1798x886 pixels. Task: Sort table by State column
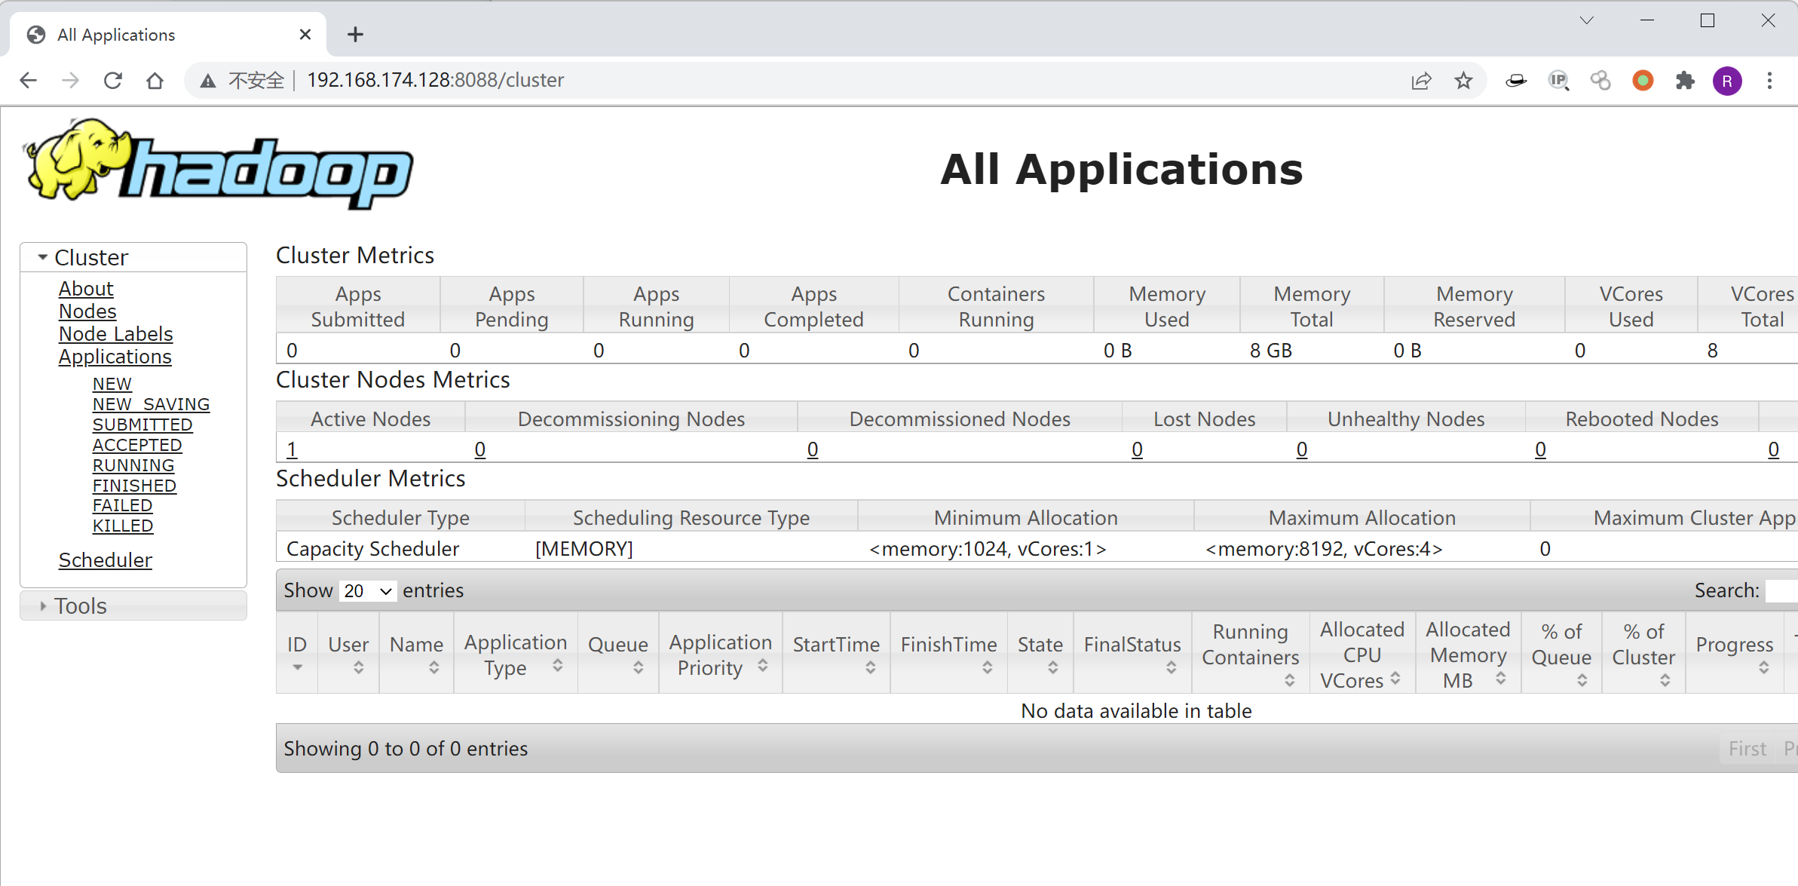[x=1040, y=653]
